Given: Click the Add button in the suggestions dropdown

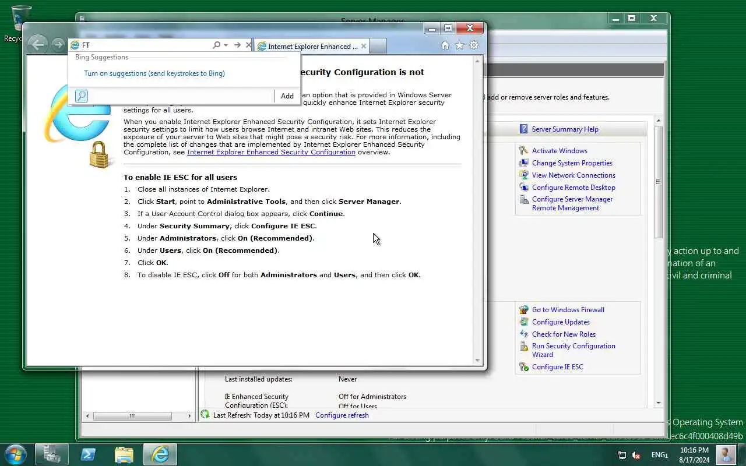Looking at the screenshot, I should pyautogui.click(x=287, y=96).
